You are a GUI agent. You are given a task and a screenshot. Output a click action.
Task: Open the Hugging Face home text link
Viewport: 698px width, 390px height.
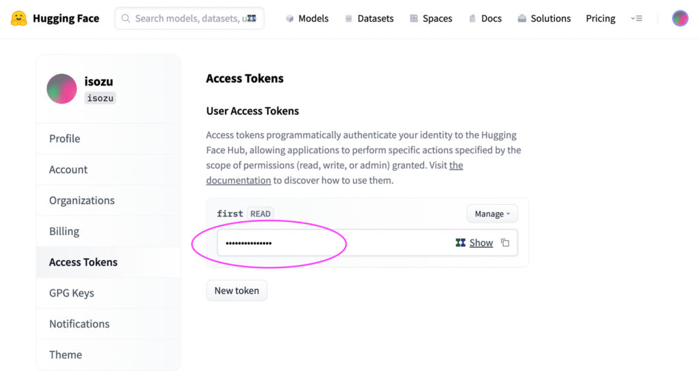(66, 18)
